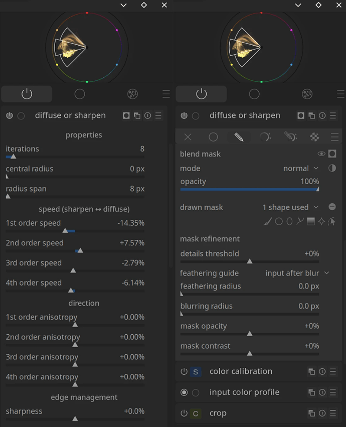Select the drawn mask pencil blend option

[x=239, y=137]
